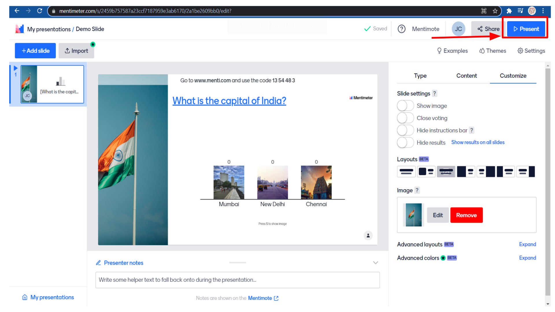Click the Mentimeter logo home icon
555x312 pixels.
[19, 29]
